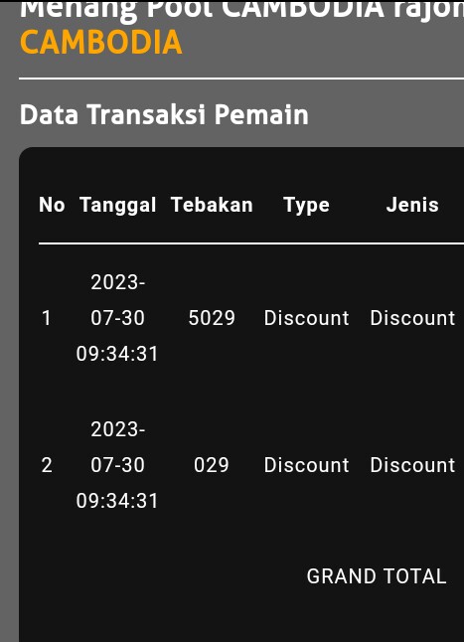464x642 pixels.
Task: Select the Tebakan value 029
Action: 212,465
